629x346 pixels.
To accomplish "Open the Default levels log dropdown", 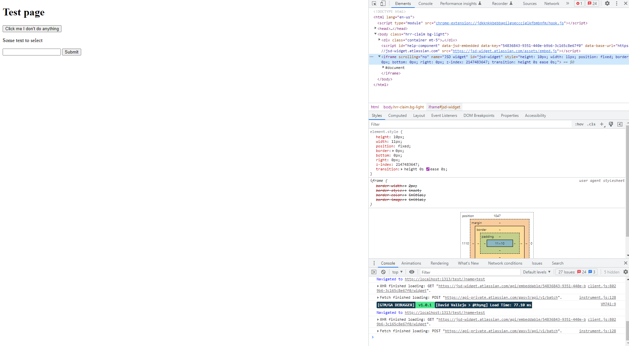I will [537, 272].
